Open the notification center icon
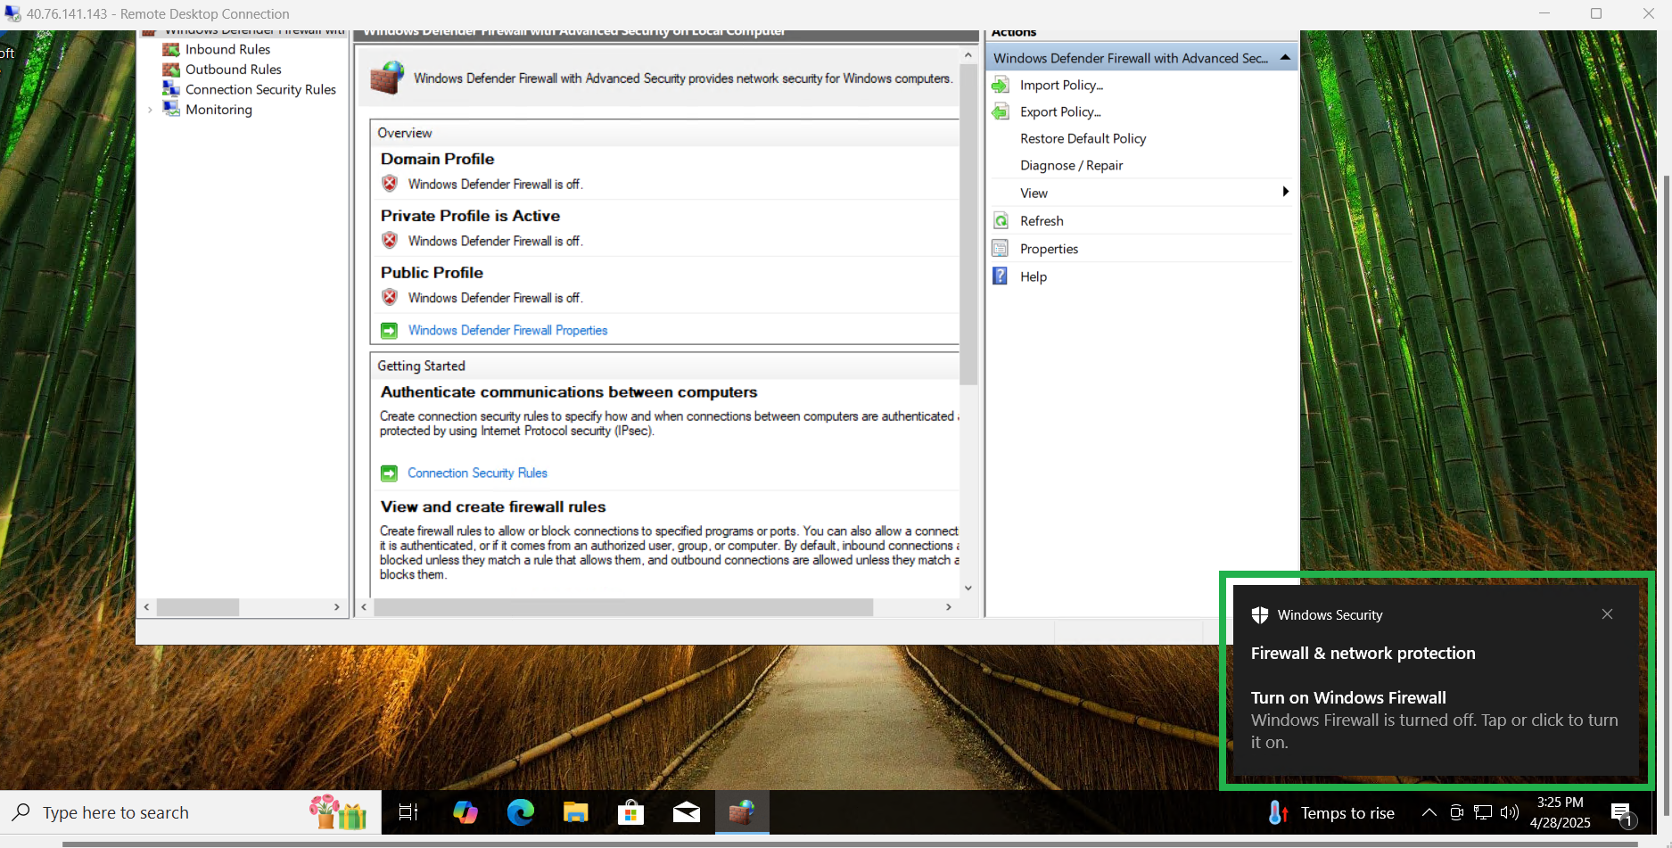1672x848 pixels. click(x=1622, y=814)
